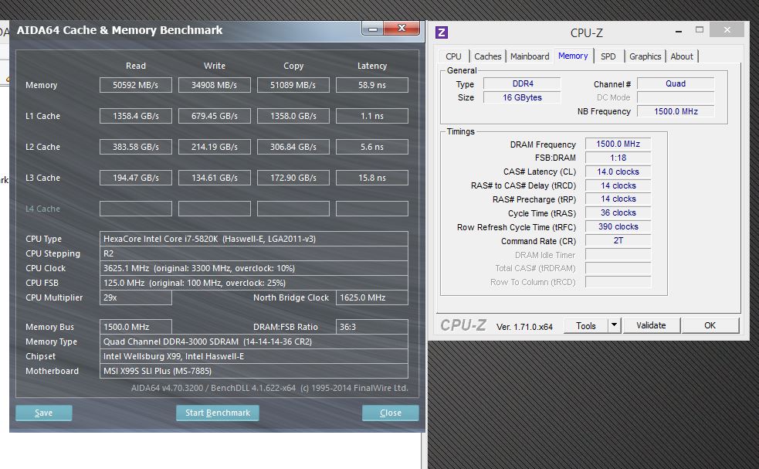Image resolution: width=759 pixels, height=469 pixels.
Task: Click the Command Rate value 2T
Action: [x=618, y=240]
